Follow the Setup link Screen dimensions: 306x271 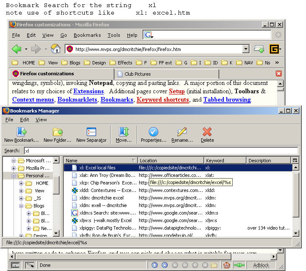(177, 91)
